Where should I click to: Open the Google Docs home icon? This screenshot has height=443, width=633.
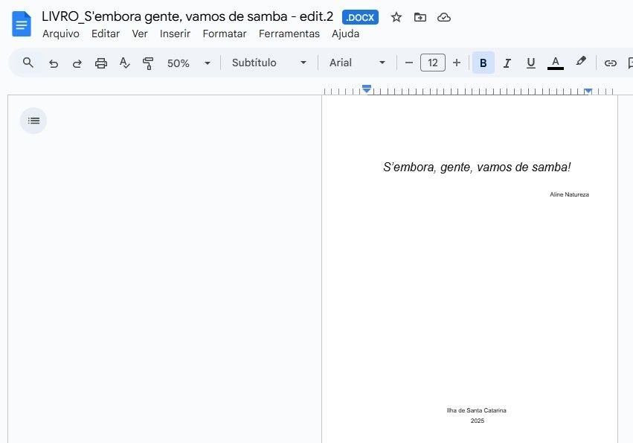click(22, 25)
